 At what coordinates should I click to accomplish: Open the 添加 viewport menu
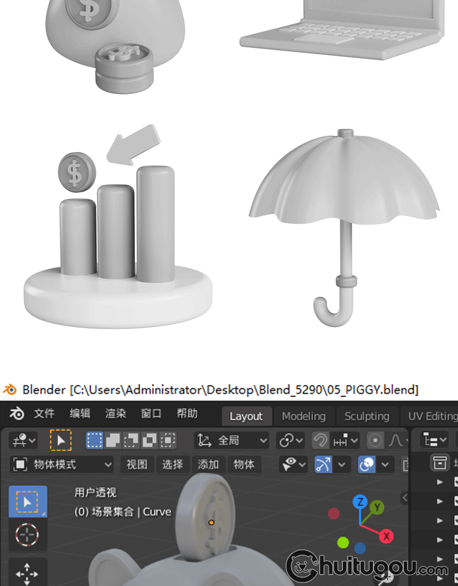pyautogui.click(x=208, y=465)
